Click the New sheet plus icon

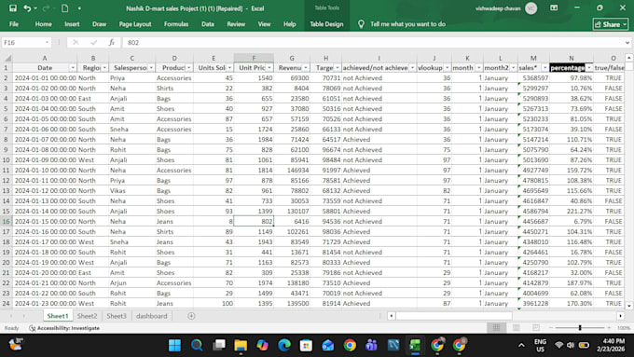coord(191,316)
